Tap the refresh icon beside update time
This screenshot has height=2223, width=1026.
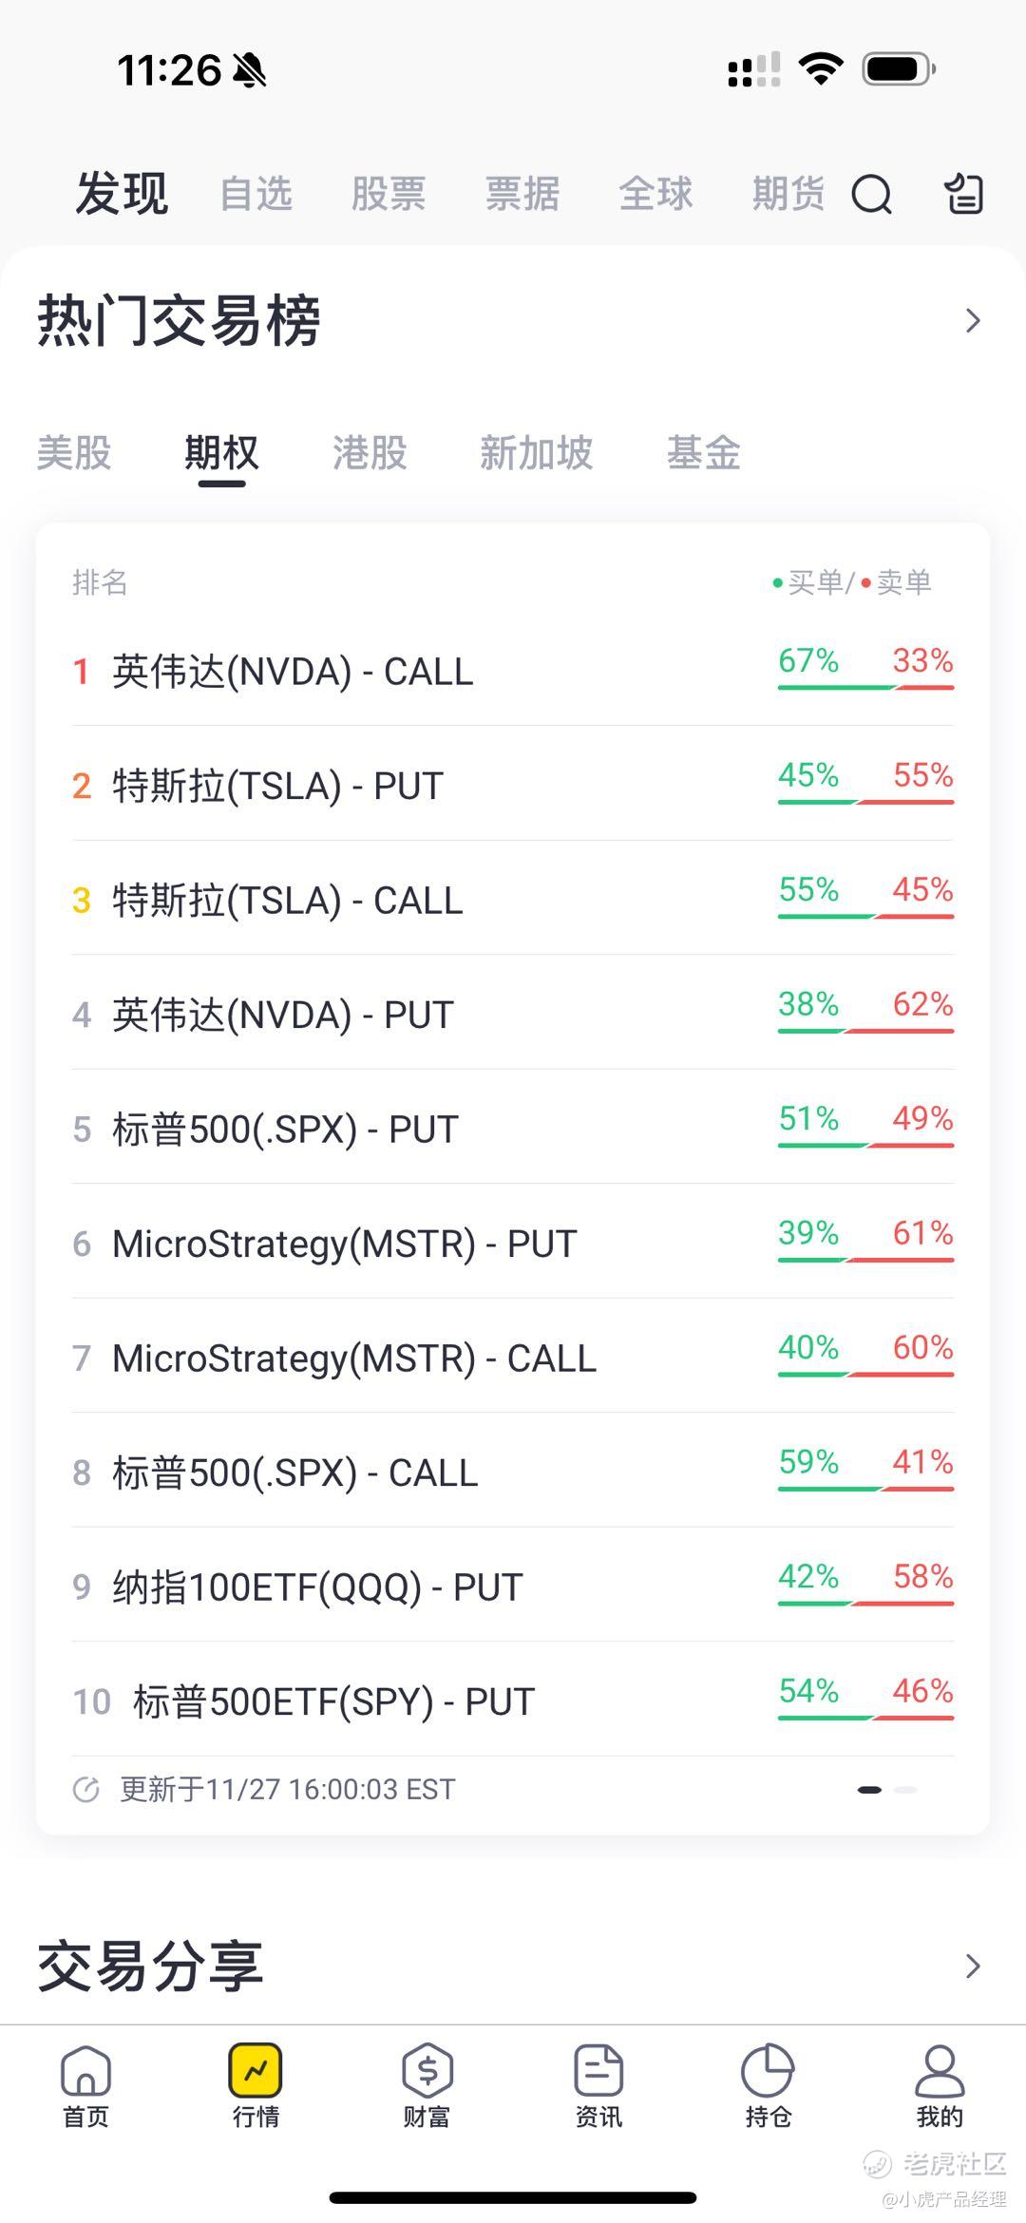click(86, 1790)
